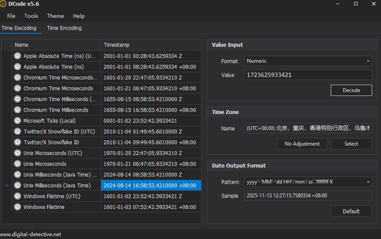The height and width of the screenshot is (239, 381).
Task: Click clock icon next to Microsoft Ticks (Local)
Action: [18, 121]
